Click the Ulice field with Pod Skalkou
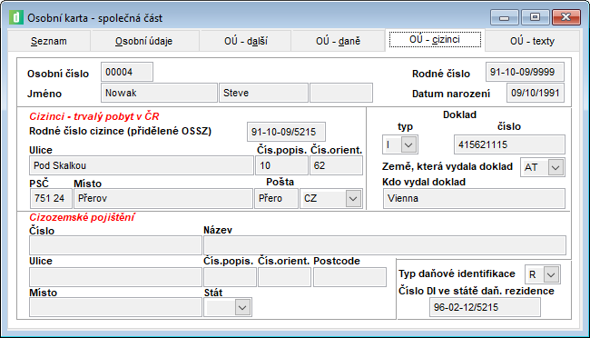This screenshot has width=590, height=338. tap(141, 165)
